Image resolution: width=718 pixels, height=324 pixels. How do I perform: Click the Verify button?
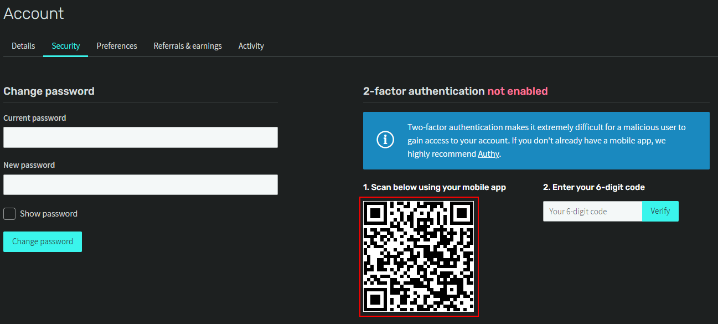660,211
